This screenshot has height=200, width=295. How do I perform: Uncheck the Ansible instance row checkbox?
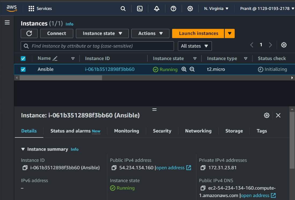[x=23, y=69]
